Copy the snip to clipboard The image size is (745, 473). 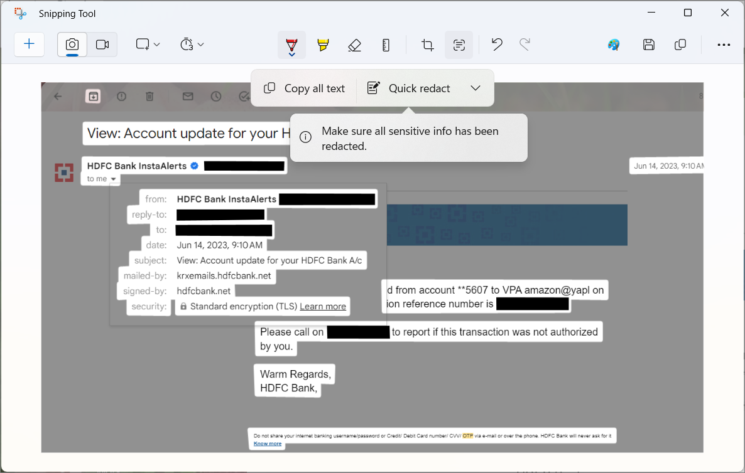click(x=680, y=45)
